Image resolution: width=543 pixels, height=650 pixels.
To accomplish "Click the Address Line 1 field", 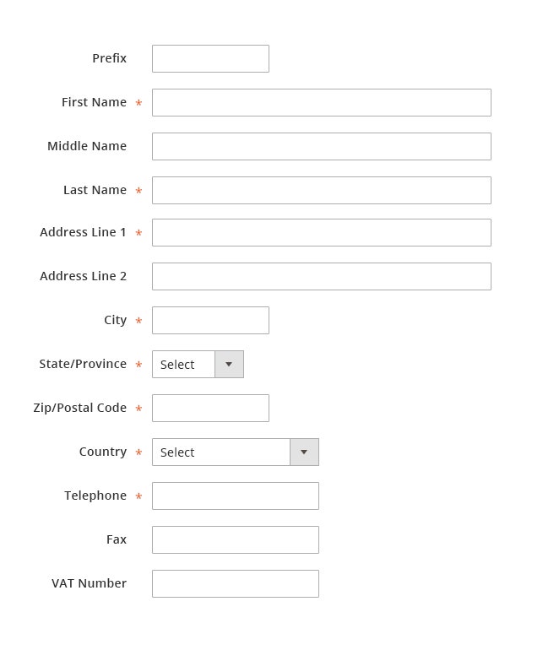I will click(x=321, y=233).
